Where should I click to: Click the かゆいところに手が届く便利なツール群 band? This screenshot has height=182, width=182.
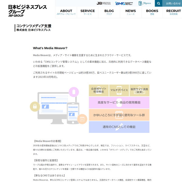point(119,115)
